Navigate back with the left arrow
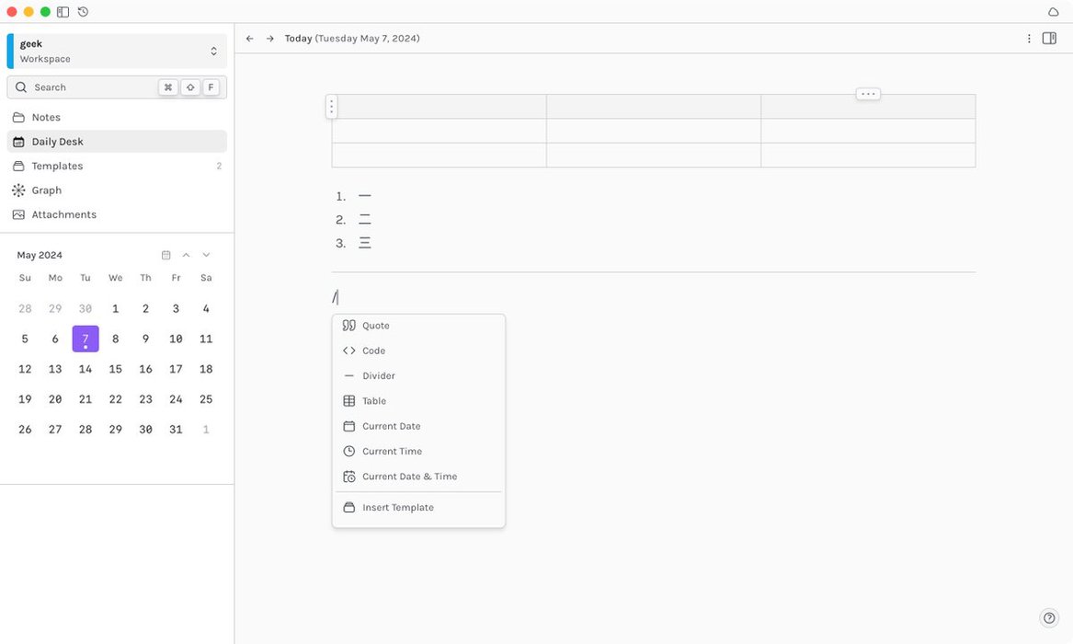The width and height of the screenshot is (1073, 644). (x=250, y=39)
